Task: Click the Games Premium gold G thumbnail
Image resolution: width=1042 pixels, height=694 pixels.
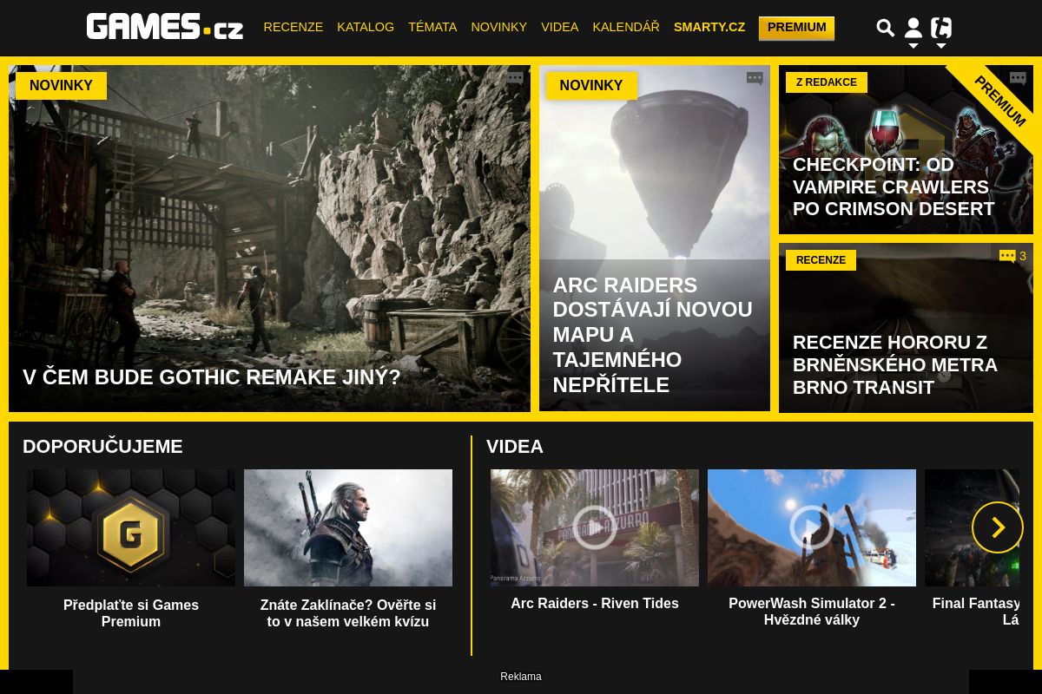Action: [131, 527]
